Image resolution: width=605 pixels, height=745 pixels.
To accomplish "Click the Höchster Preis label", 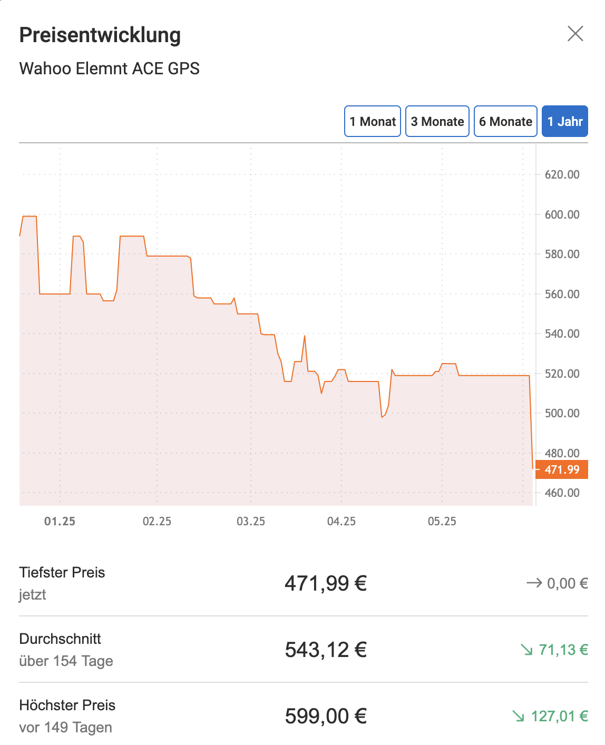I will click(67, 705).
